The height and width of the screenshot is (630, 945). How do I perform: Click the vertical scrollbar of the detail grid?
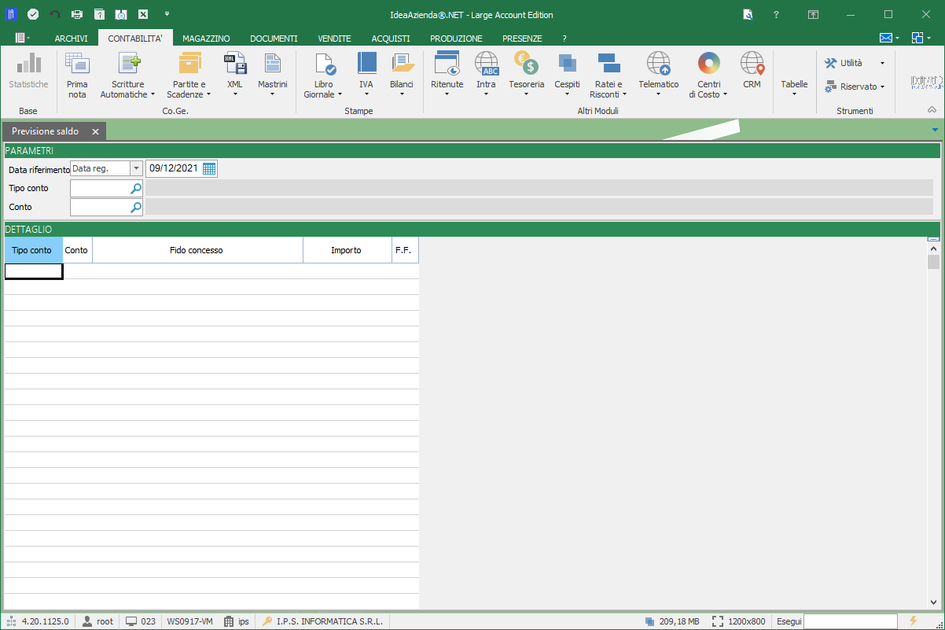click(933, 425)
